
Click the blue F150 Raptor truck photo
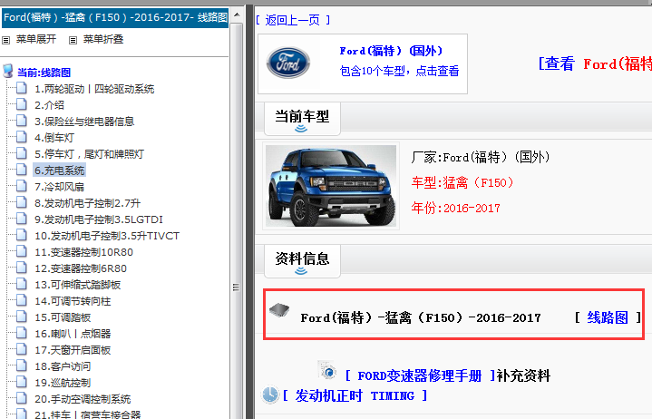[331, 186]
